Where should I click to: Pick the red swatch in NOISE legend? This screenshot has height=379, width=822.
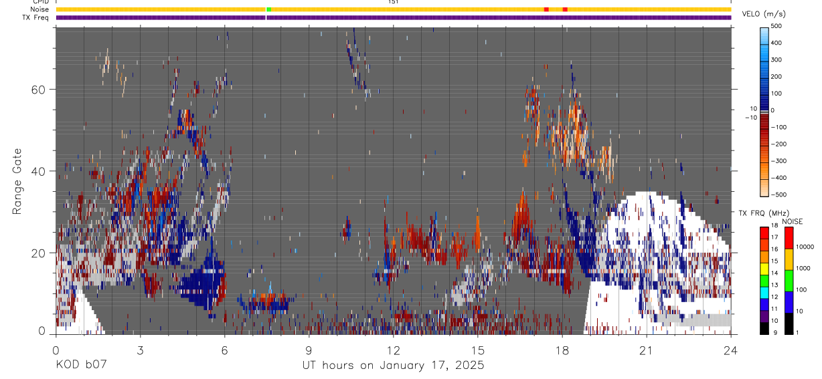(789, 238)
